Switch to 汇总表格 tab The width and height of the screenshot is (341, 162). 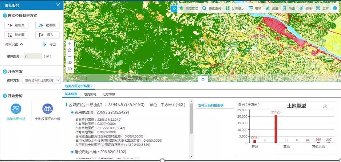(109, 94)
